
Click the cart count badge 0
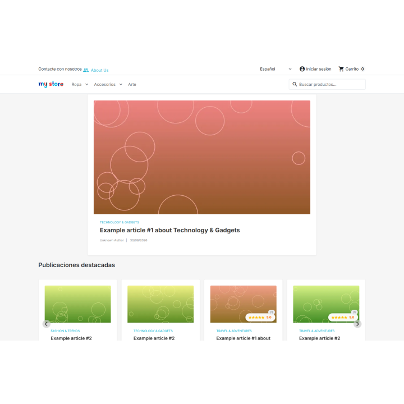point(362,69)
